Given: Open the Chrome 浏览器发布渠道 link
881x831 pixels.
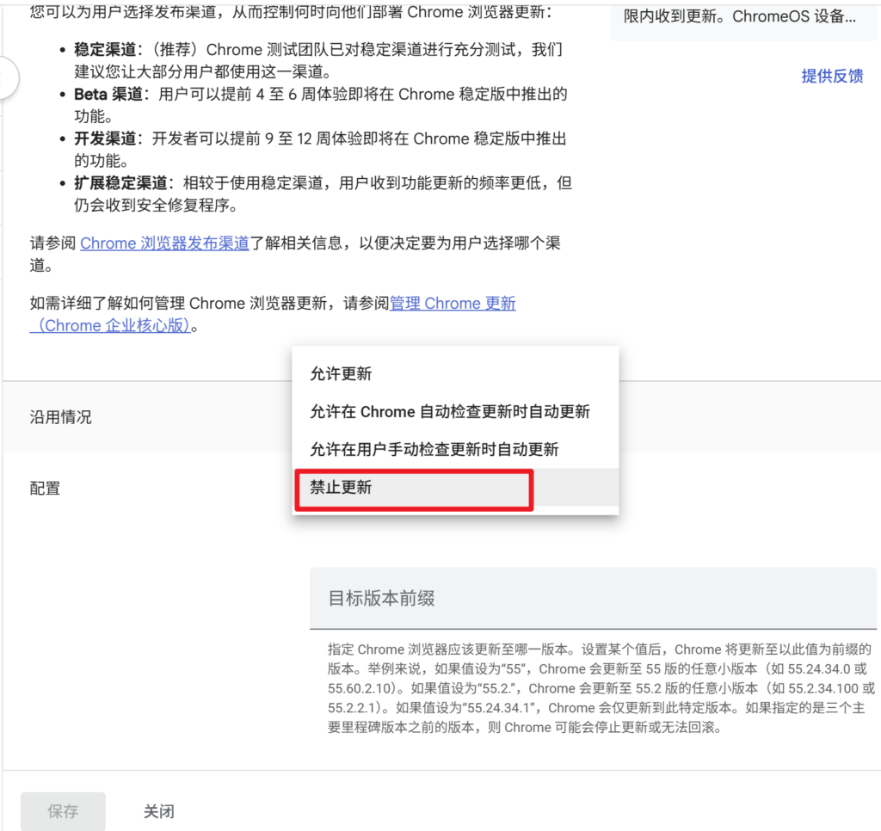Looking at the screenshot, I should click(164, 243).
